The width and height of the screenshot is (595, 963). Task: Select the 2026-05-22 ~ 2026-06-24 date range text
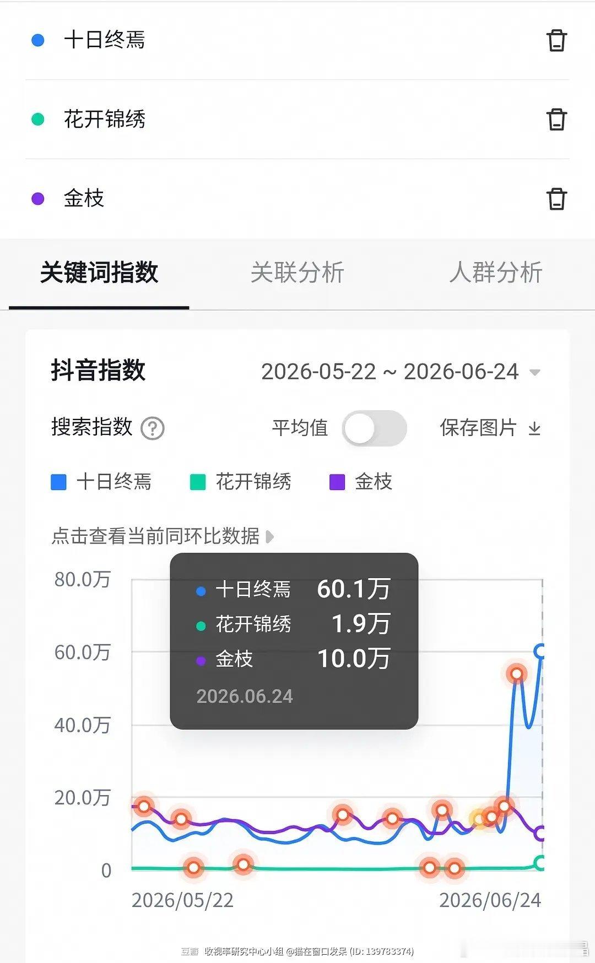pos(390,372)
